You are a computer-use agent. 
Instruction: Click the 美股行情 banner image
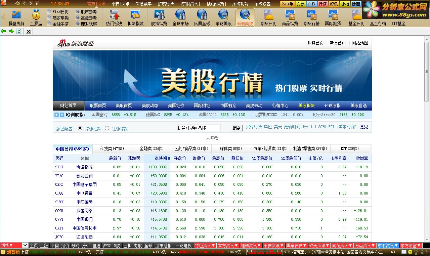click(212, 76)
